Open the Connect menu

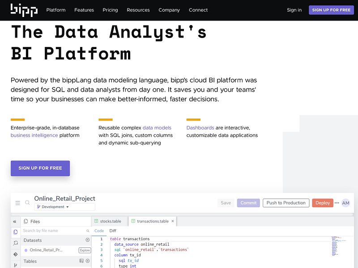(198, 10)
